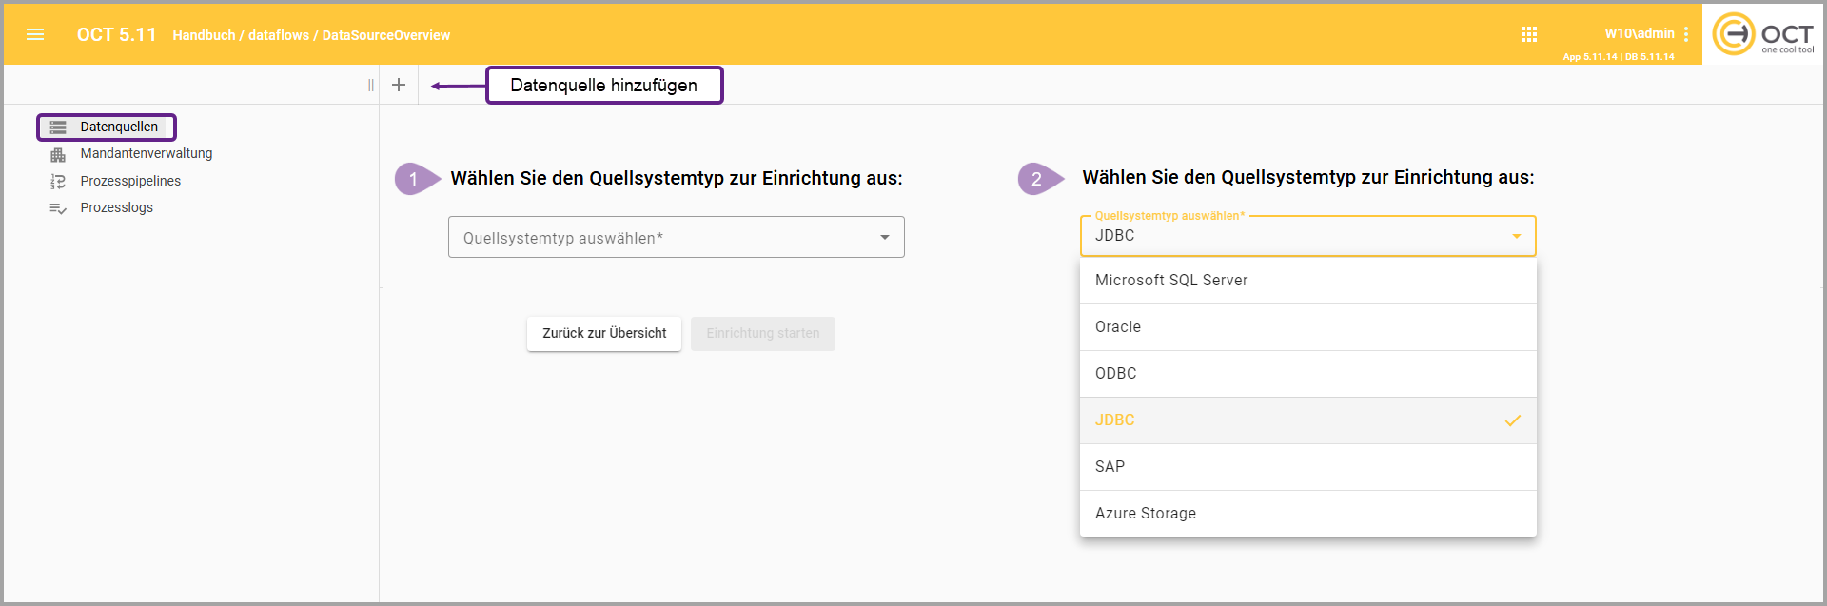Click Zurück zur Übersicht button
The height and width of the screenshot is (606, 1827).
604,334
